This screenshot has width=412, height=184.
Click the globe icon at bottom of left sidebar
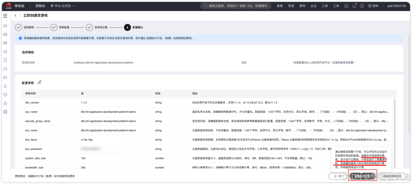coord(5,112)
